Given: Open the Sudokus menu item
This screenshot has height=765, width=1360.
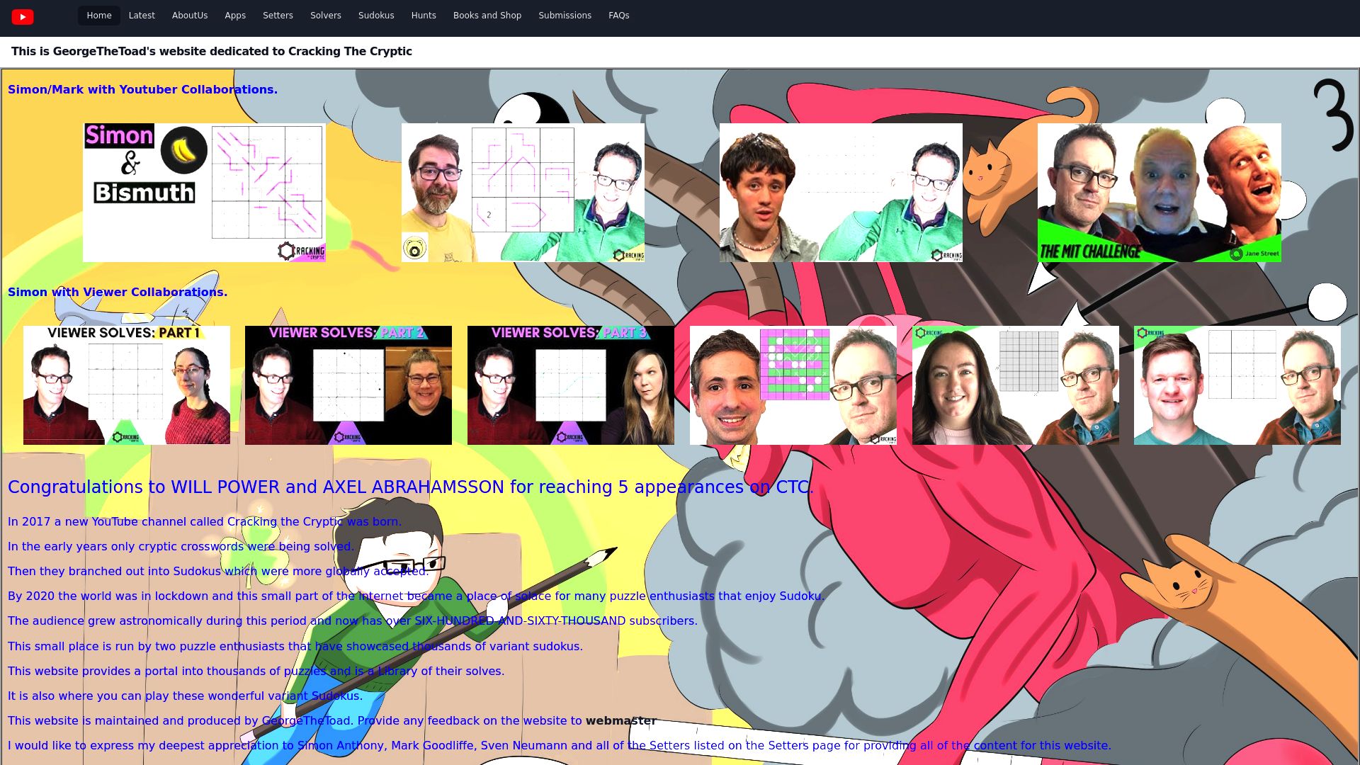Looking at the screenshot, I should (x=376, y=16).
